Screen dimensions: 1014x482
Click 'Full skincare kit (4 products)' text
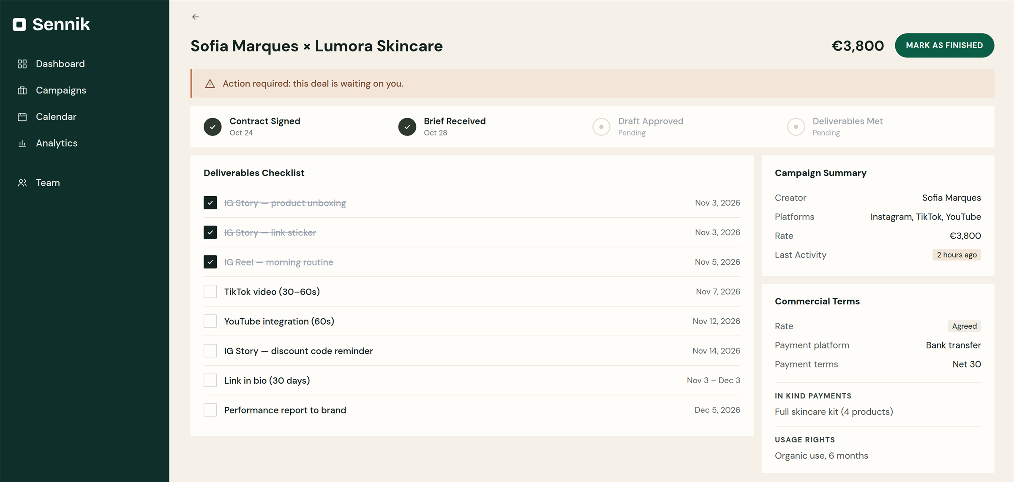[834, 412]
